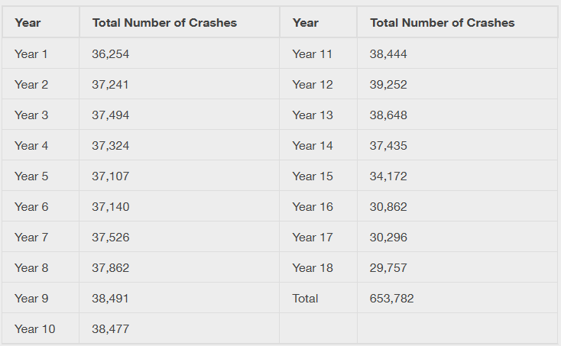Click the Year 11 cell
Image resolution: width=561 pixels, height=346 pixels.
[x=313, y=54]
